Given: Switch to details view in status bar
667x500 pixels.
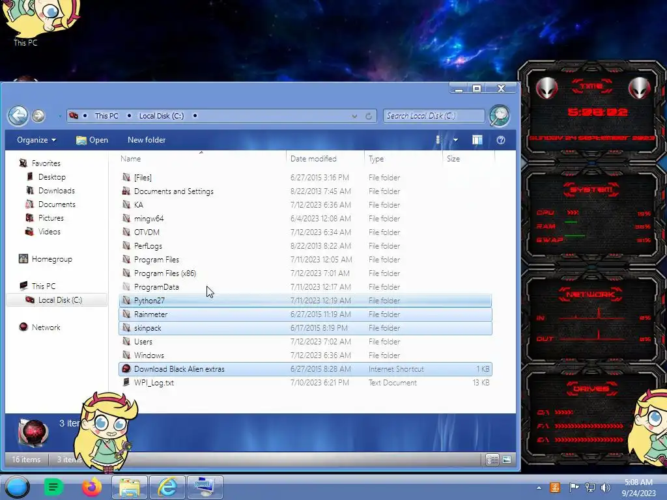Looking at the screenshot, I should pyautogui.click(x=492, y=460).
